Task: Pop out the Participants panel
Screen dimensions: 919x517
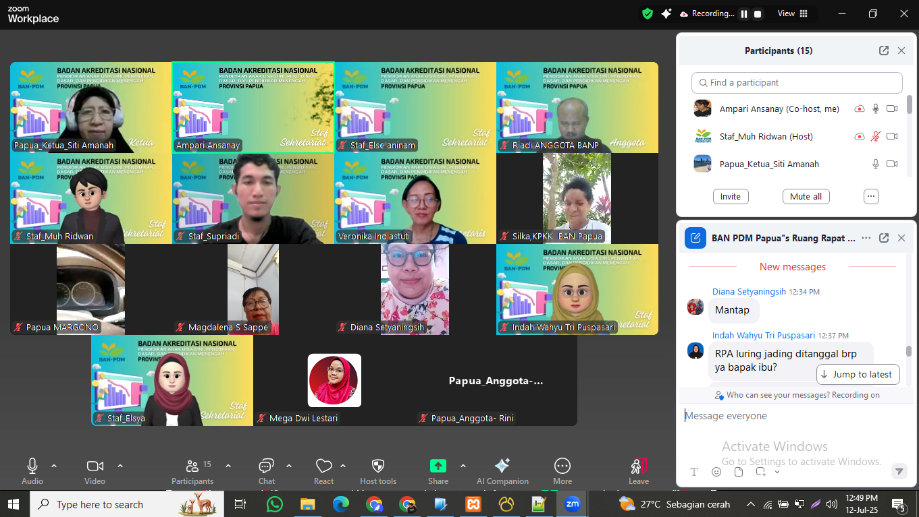Action: click(x=883, y=51)
